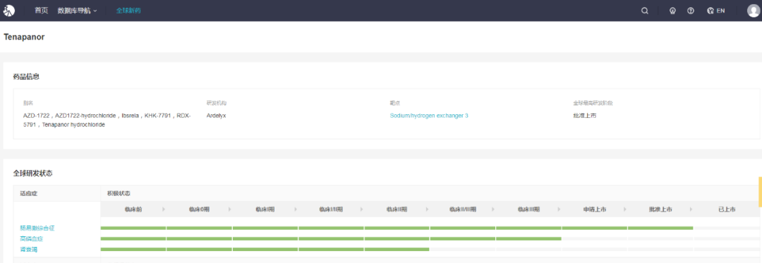Click the 临床I/II期 phase column header
This screenshot has width=762, height=263.
pos(331,209)
